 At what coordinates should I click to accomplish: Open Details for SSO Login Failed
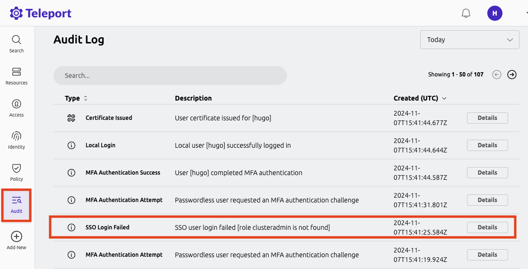pyautogui.click(x=487, y=227)
